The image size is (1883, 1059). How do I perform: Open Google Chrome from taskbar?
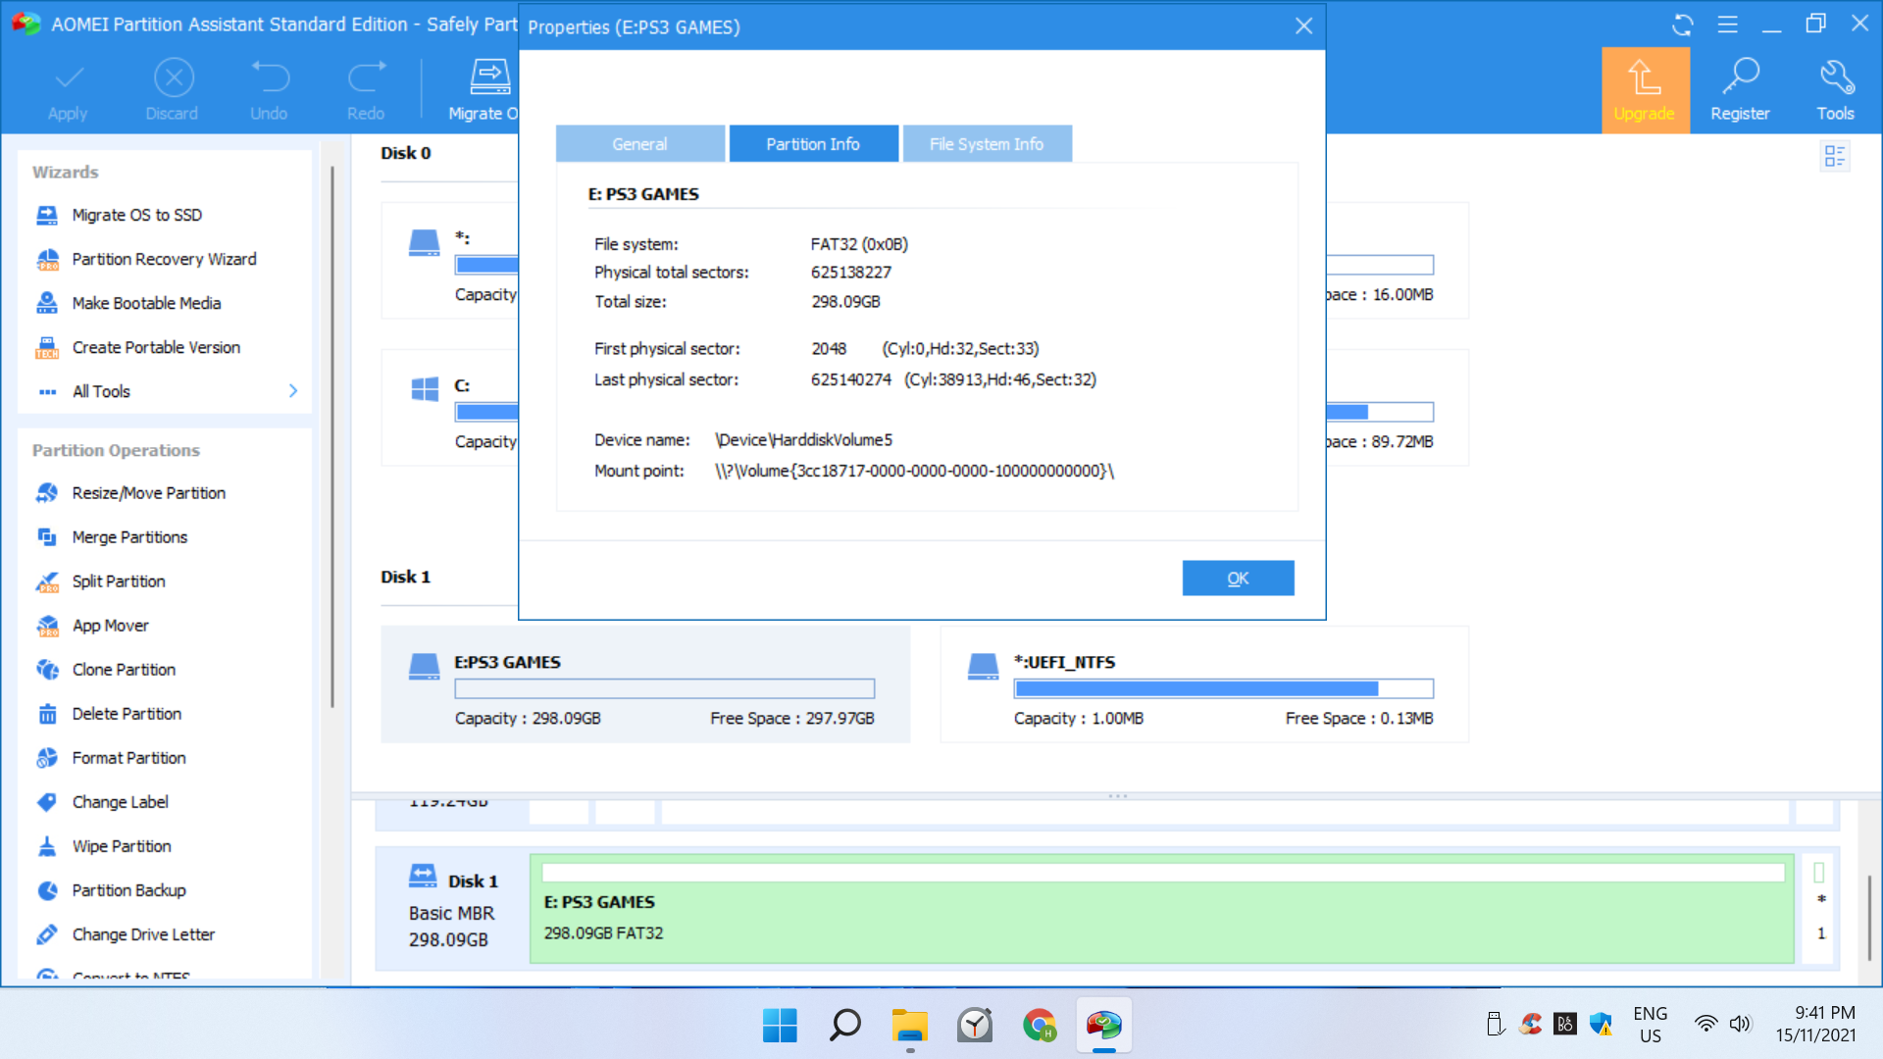[1040, 1026]
